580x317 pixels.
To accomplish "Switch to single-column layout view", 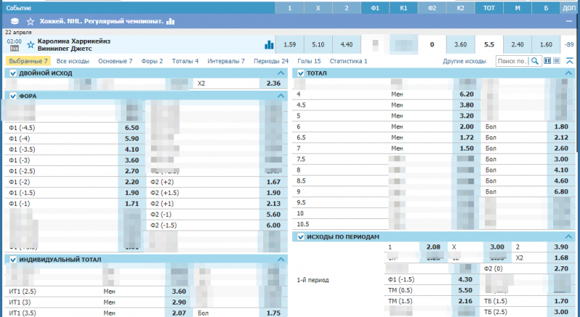I will pos(558,62).
